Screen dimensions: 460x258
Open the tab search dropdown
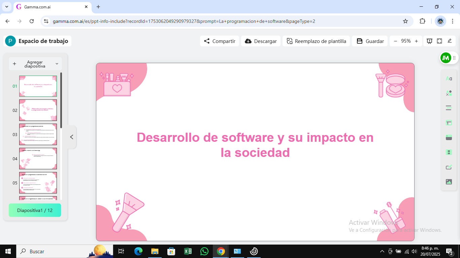pyautogui.click(x=6, y=7)
